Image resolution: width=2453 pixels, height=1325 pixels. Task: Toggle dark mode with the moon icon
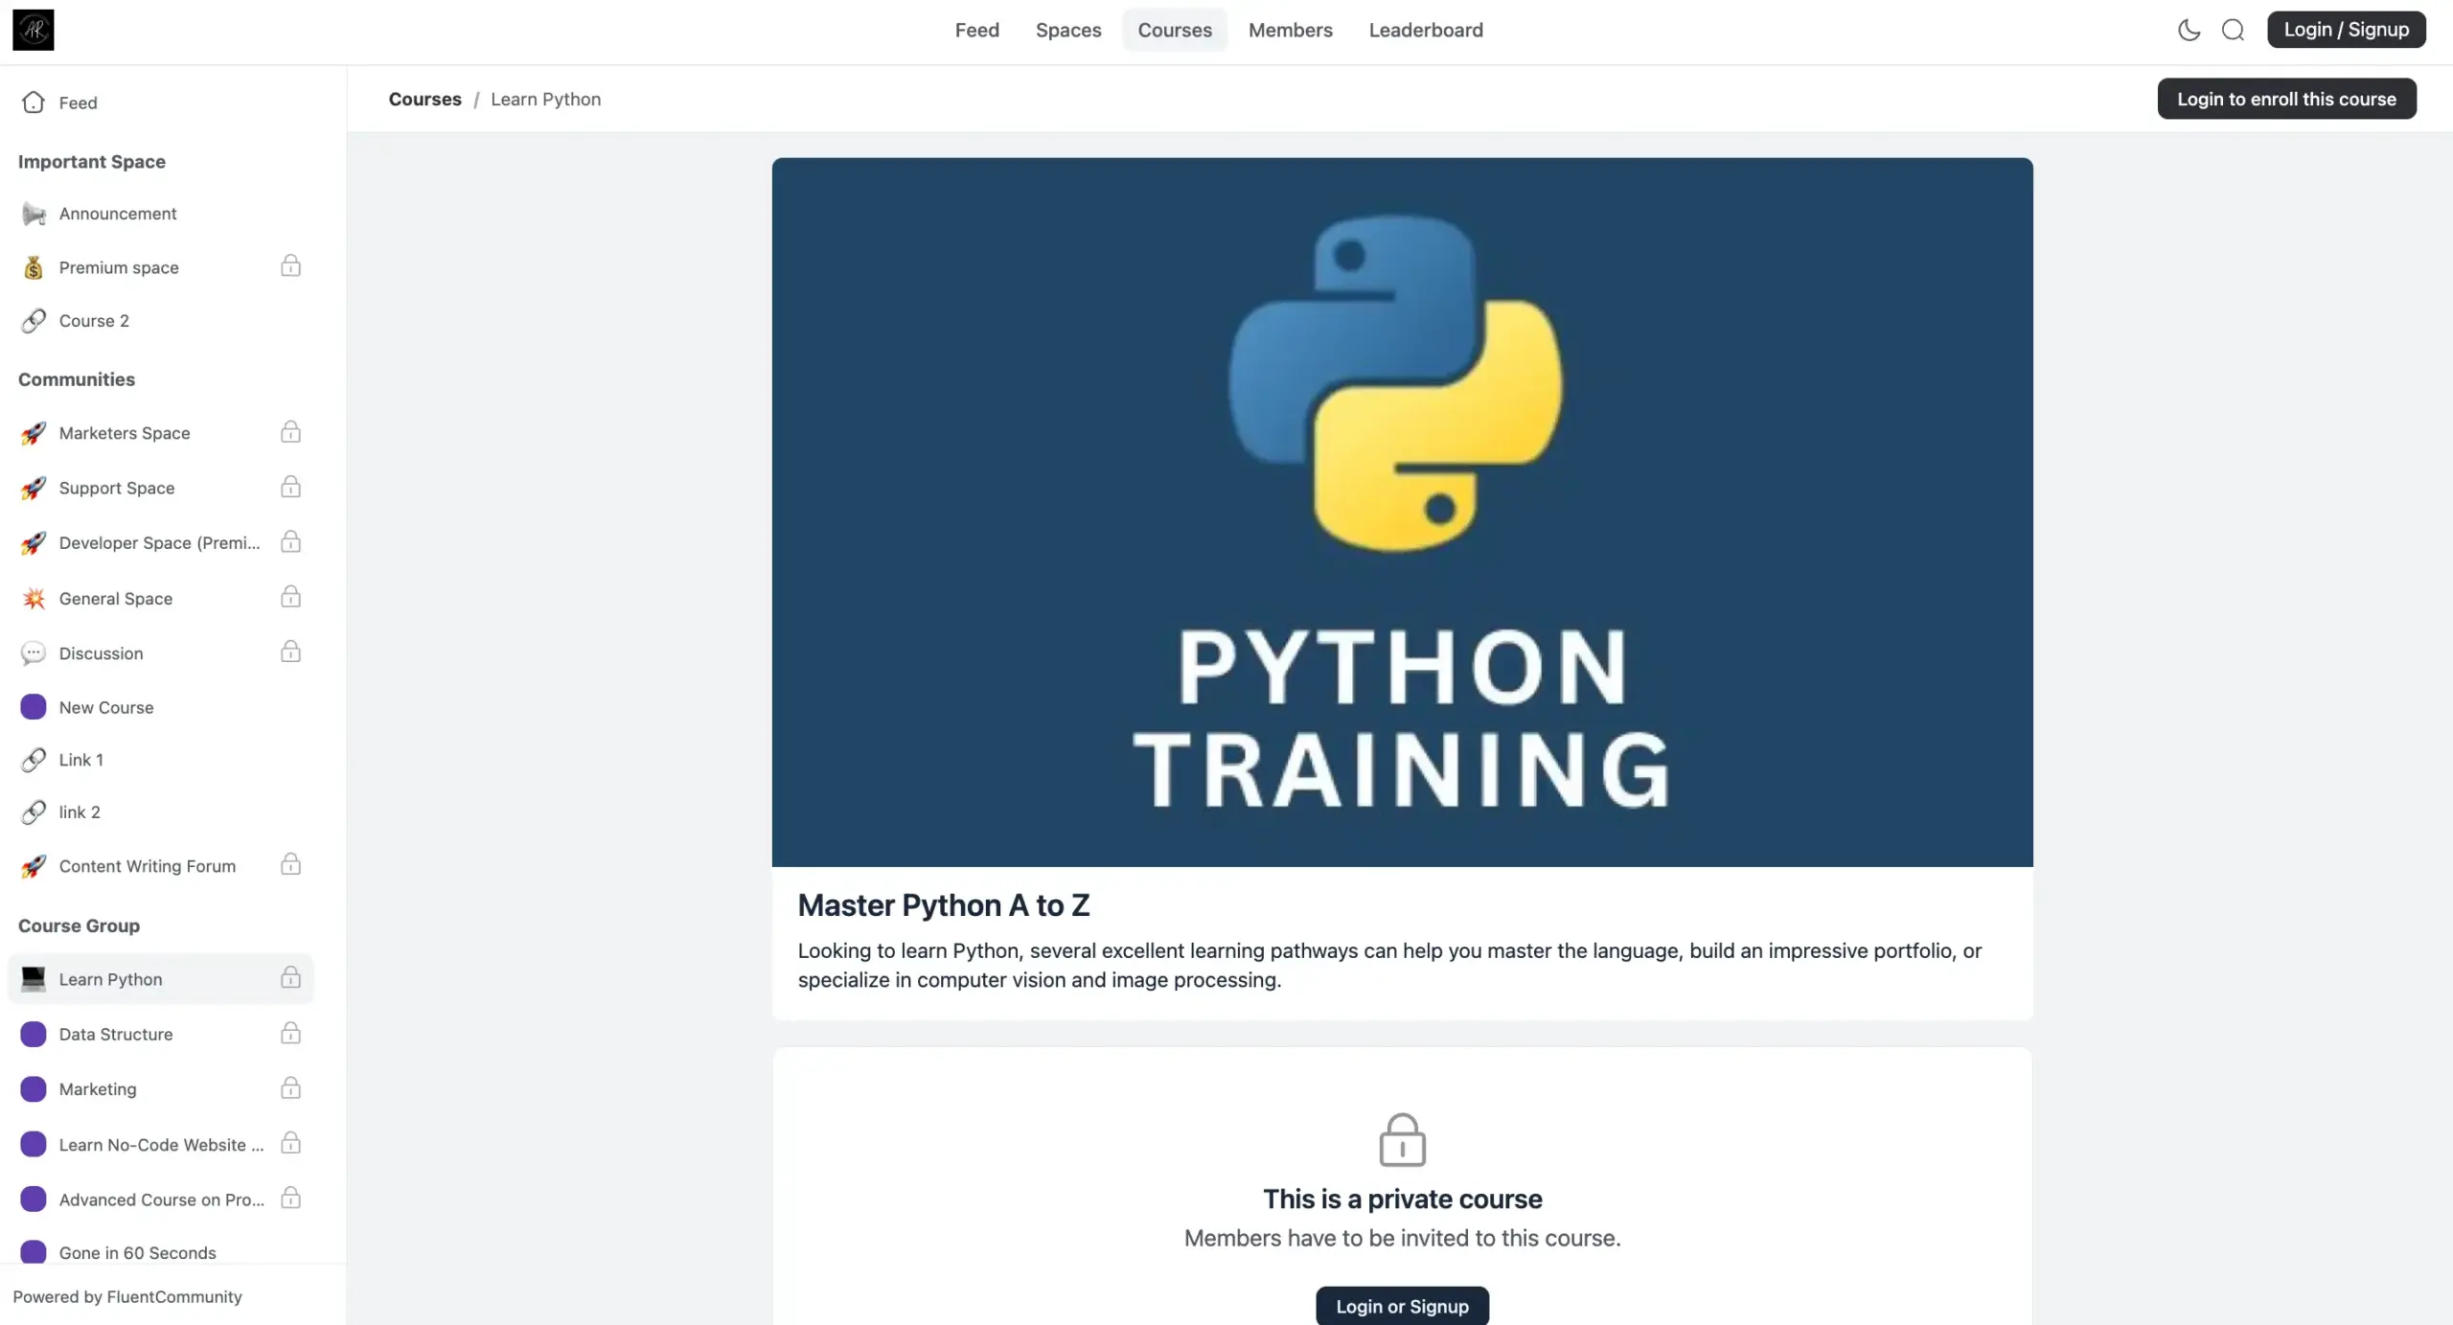pos(2189,30)
